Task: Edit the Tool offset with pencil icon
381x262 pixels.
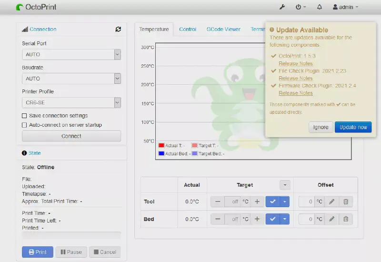Action: point(331,202)
